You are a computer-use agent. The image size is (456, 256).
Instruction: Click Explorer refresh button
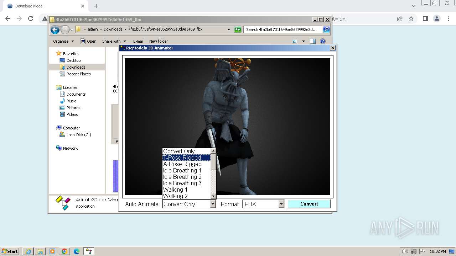(x=238, y=30)
